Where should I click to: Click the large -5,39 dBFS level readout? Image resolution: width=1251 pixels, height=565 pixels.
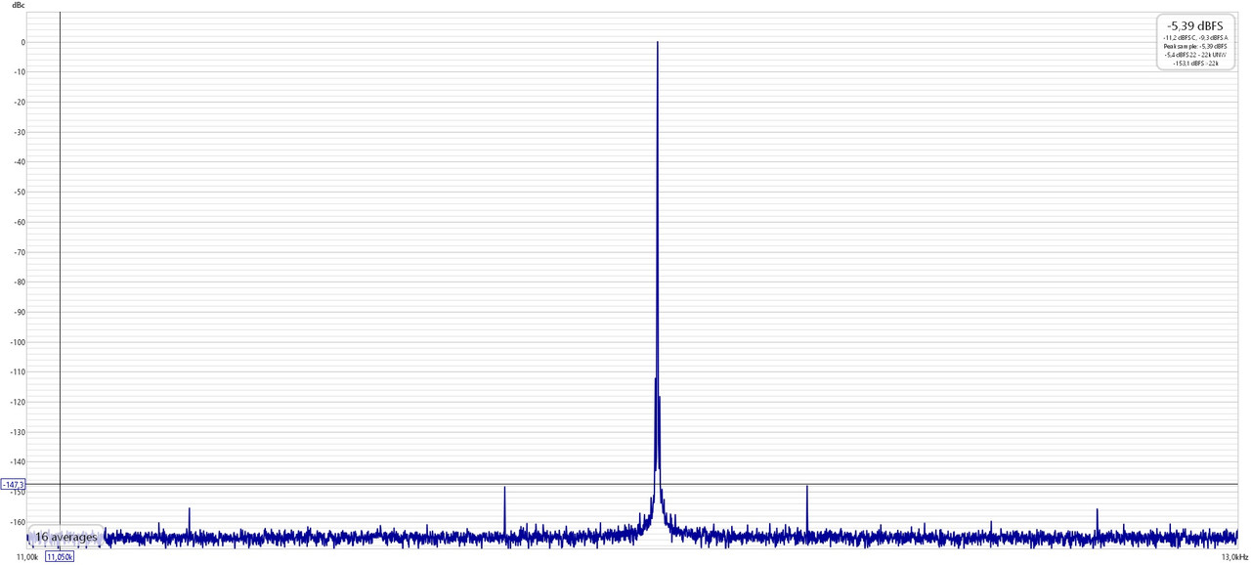coord(1194,26)
